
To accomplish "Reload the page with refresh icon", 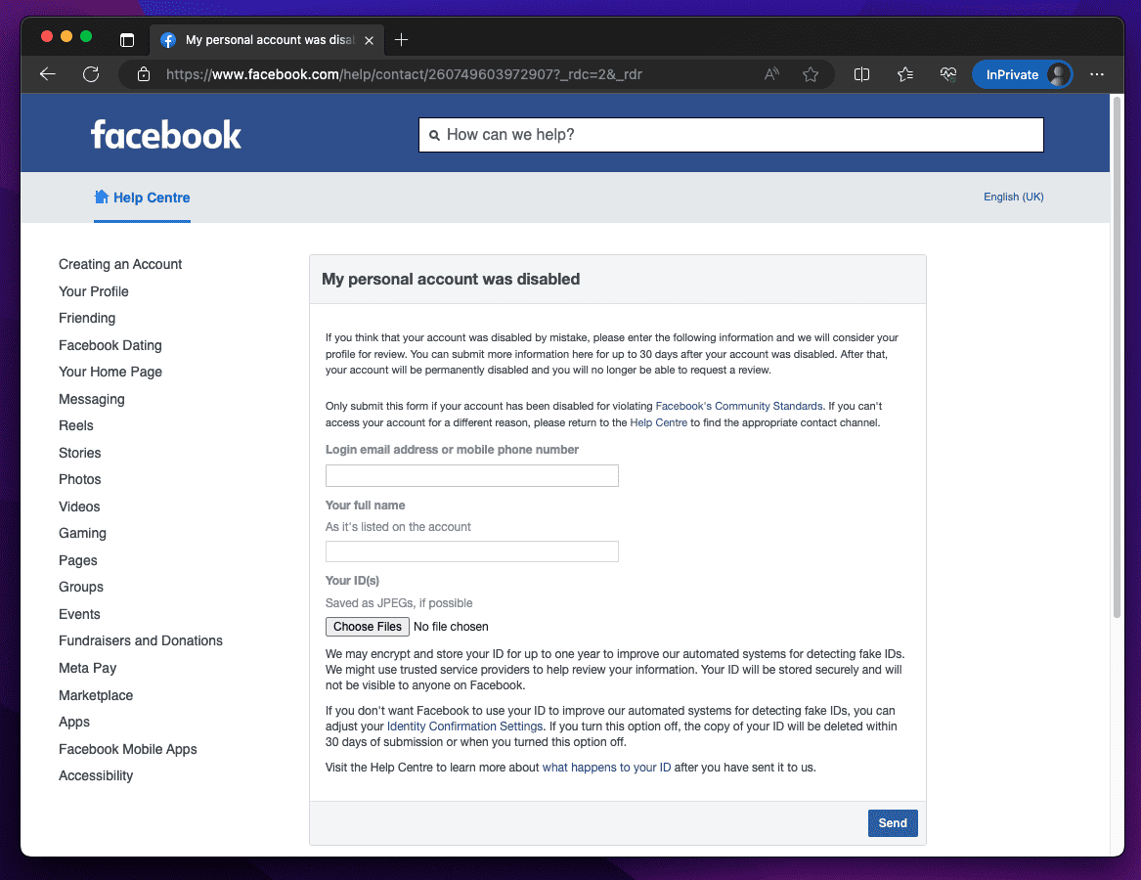I will click(91, 74).
